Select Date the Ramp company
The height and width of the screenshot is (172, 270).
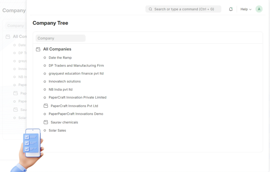tap(60, 58)
